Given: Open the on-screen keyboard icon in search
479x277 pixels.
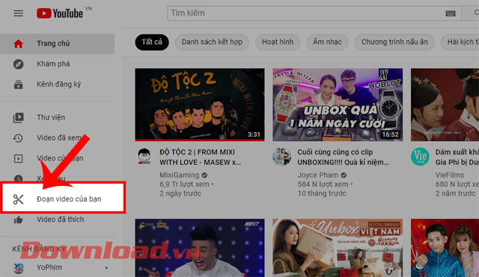Looking at the screenshot, I should pos(451,13).
